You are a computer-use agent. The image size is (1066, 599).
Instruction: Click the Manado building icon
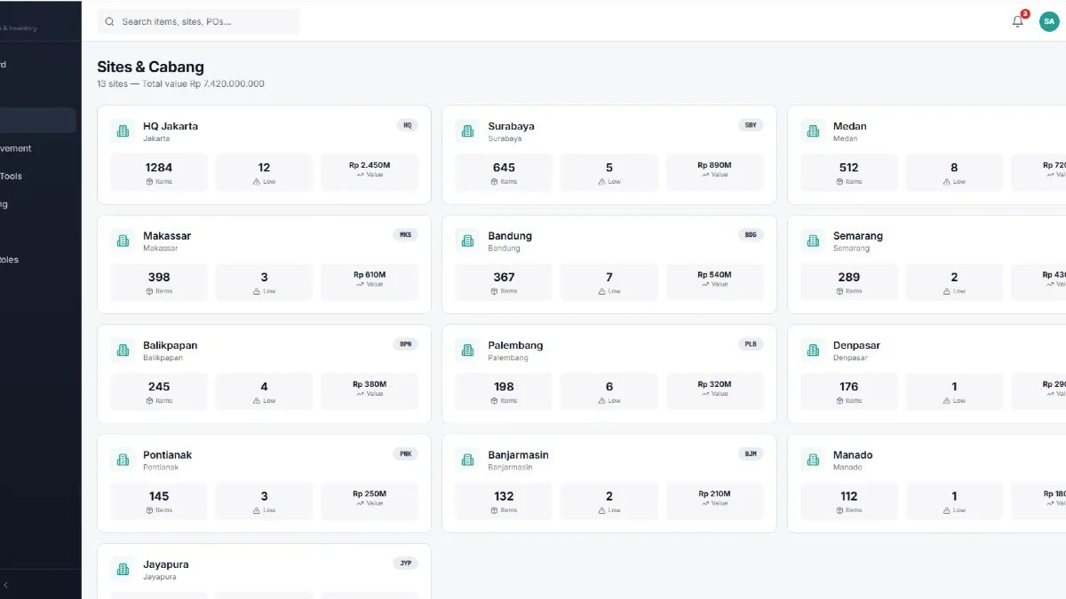pyautogui.click(x=813, y=460)
